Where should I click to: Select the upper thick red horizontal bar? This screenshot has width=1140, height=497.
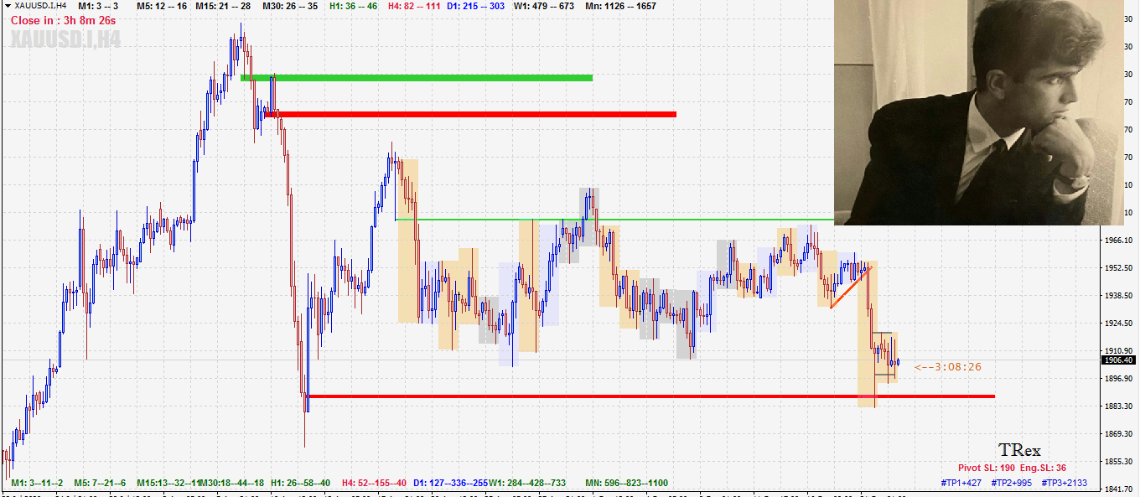click(x=470, y=114)
